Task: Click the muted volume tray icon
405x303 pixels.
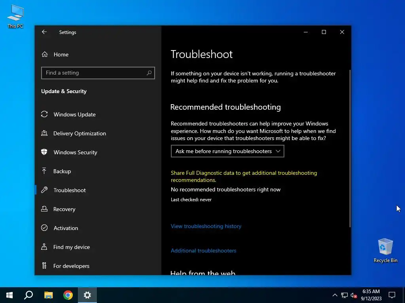Action: [354, 295]
